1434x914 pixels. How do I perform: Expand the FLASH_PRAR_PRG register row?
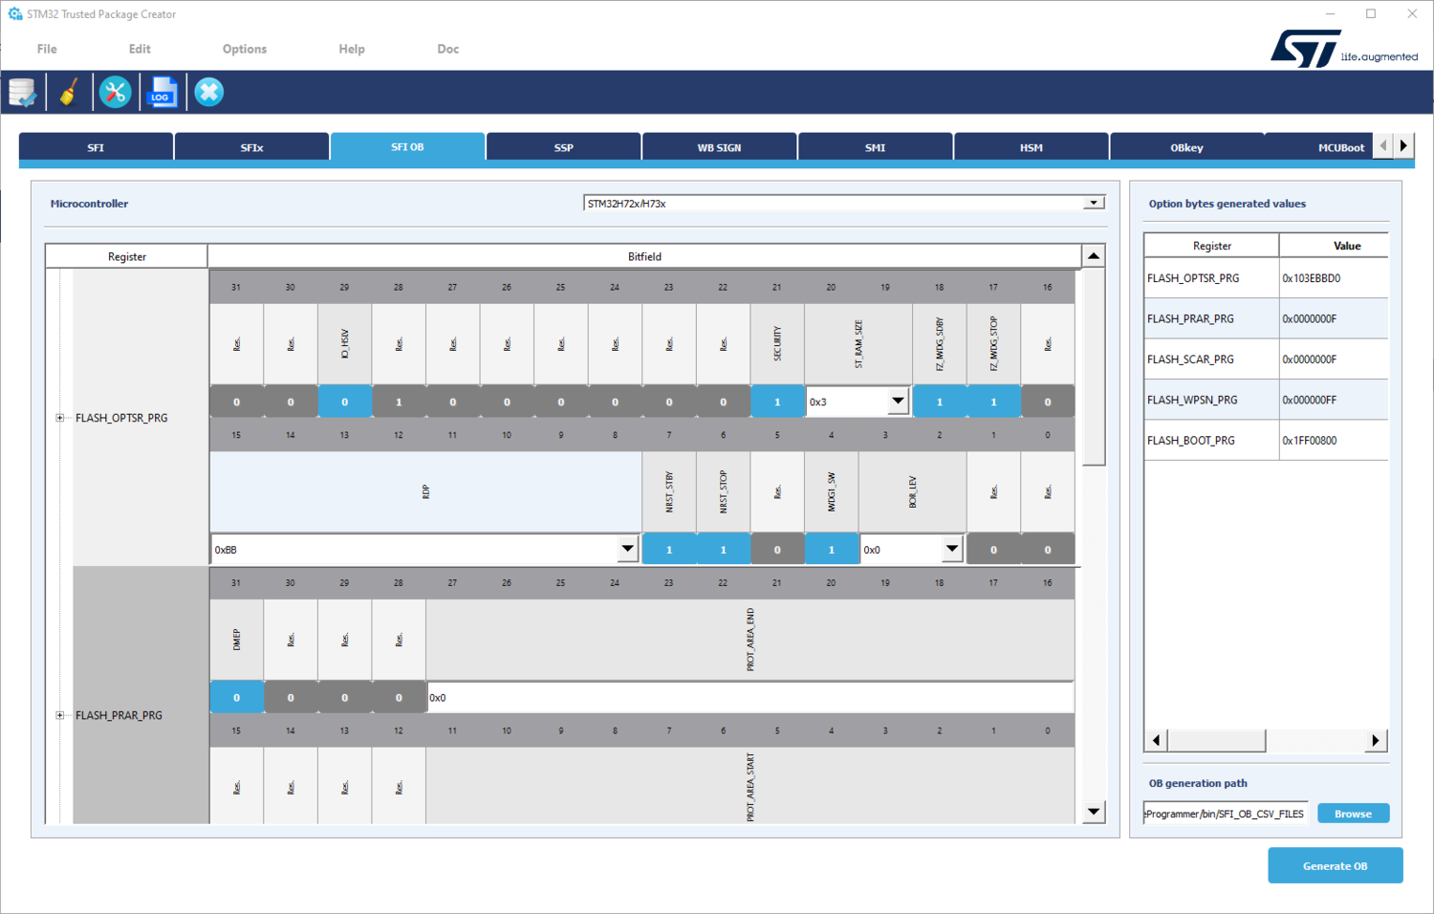click(x=59, y=715)
